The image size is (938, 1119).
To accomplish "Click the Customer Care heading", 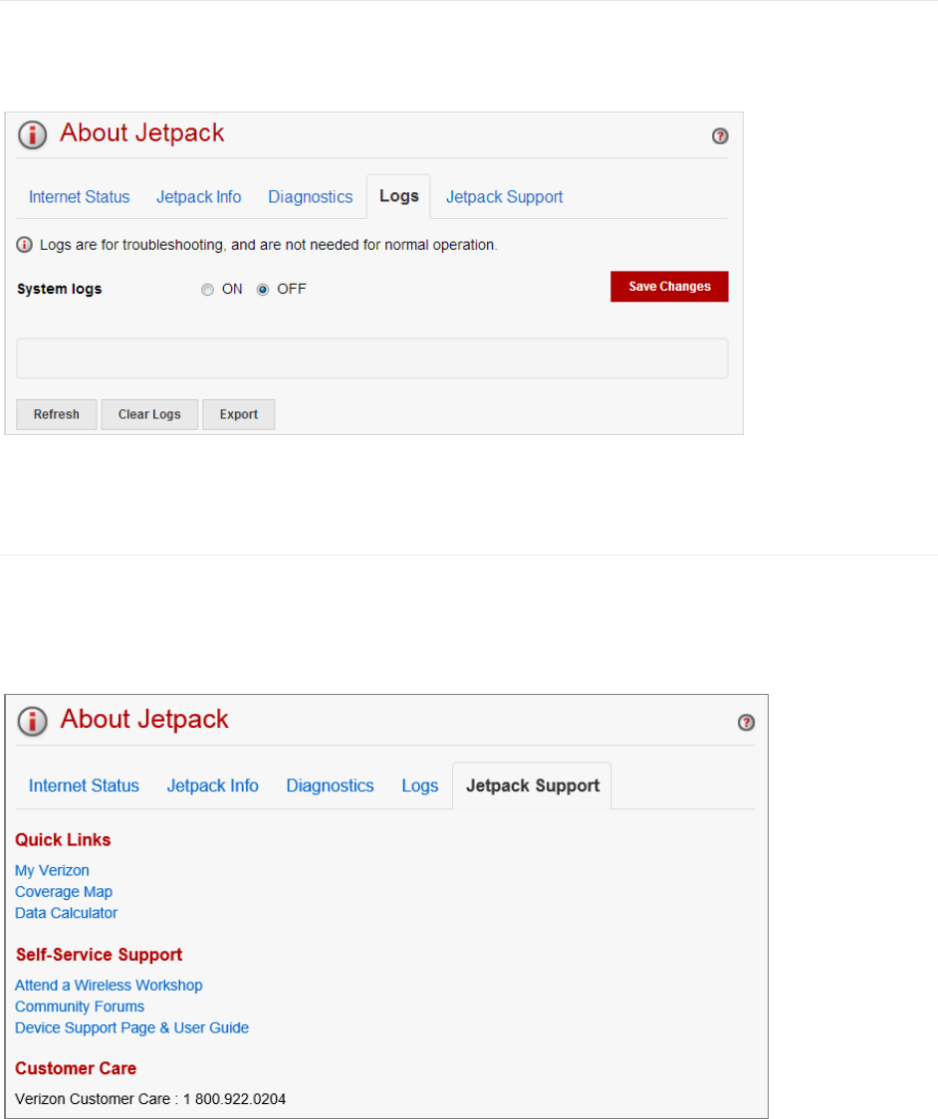I will click(76, 1068).
